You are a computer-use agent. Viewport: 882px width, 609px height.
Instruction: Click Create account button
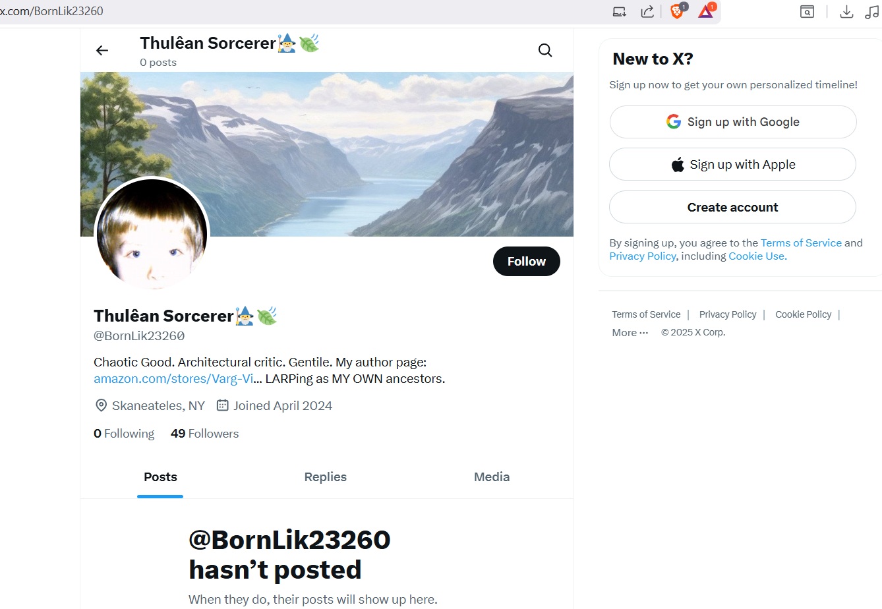[x=733, y=207]
